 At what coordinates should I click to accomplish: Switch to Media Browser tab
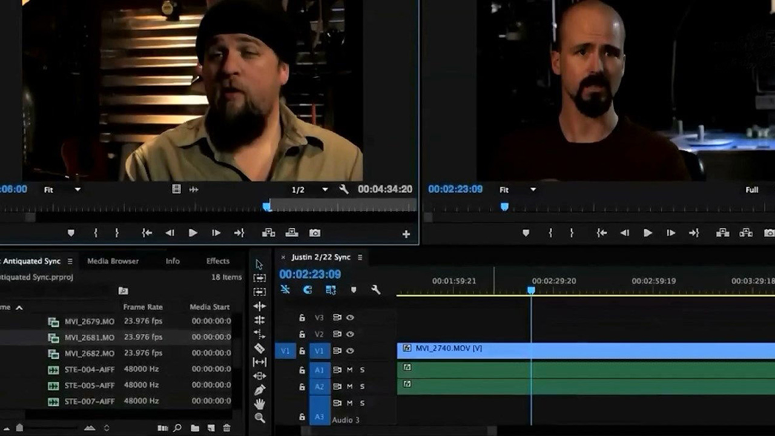click(x=113, y=261)
